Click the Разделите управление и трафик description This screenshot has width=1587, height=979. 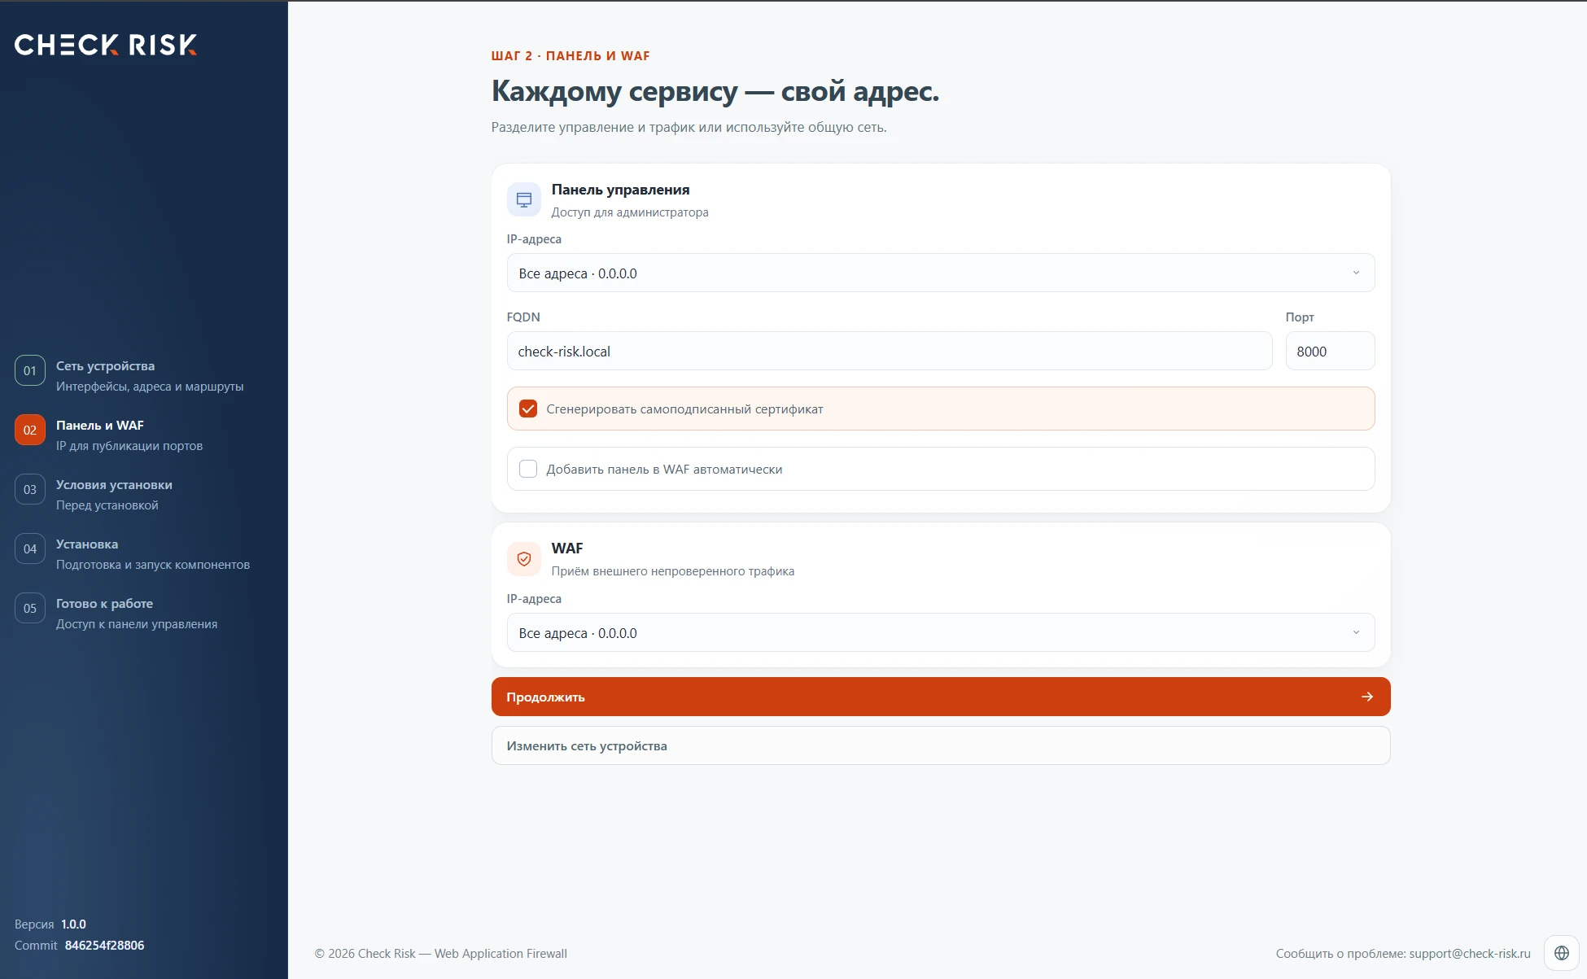pyautogui.click(x=689, y=127)
